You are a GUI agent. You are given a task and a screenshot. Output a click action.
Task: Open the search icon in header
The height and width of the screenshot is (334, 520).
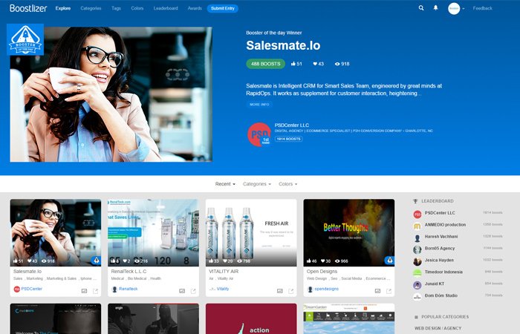[x=421, y=8]
